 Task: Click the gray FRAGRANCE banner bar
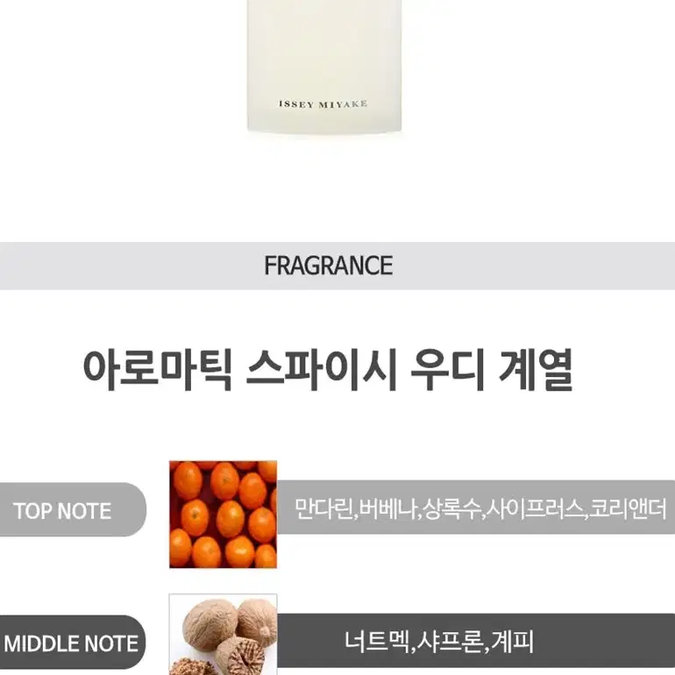[337, 266]
